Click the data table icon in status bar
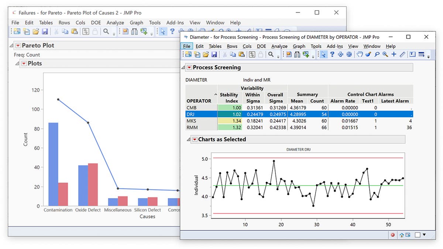This screenshot has width=443, height=249. [x=408, y=235]
